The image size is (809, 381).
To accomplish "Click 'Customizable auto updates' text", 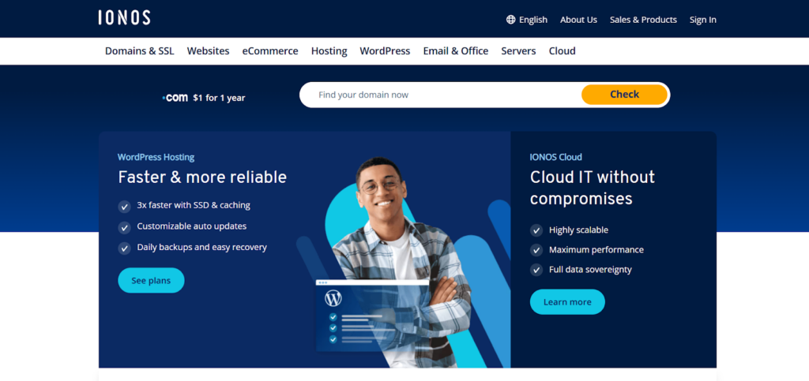I will (x=191, y=226).
